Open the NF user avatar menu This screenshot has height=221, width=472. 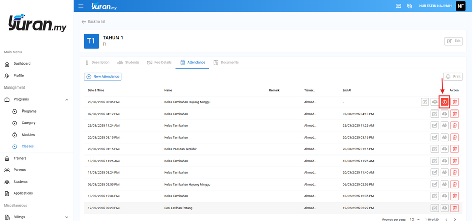[460, 6]
